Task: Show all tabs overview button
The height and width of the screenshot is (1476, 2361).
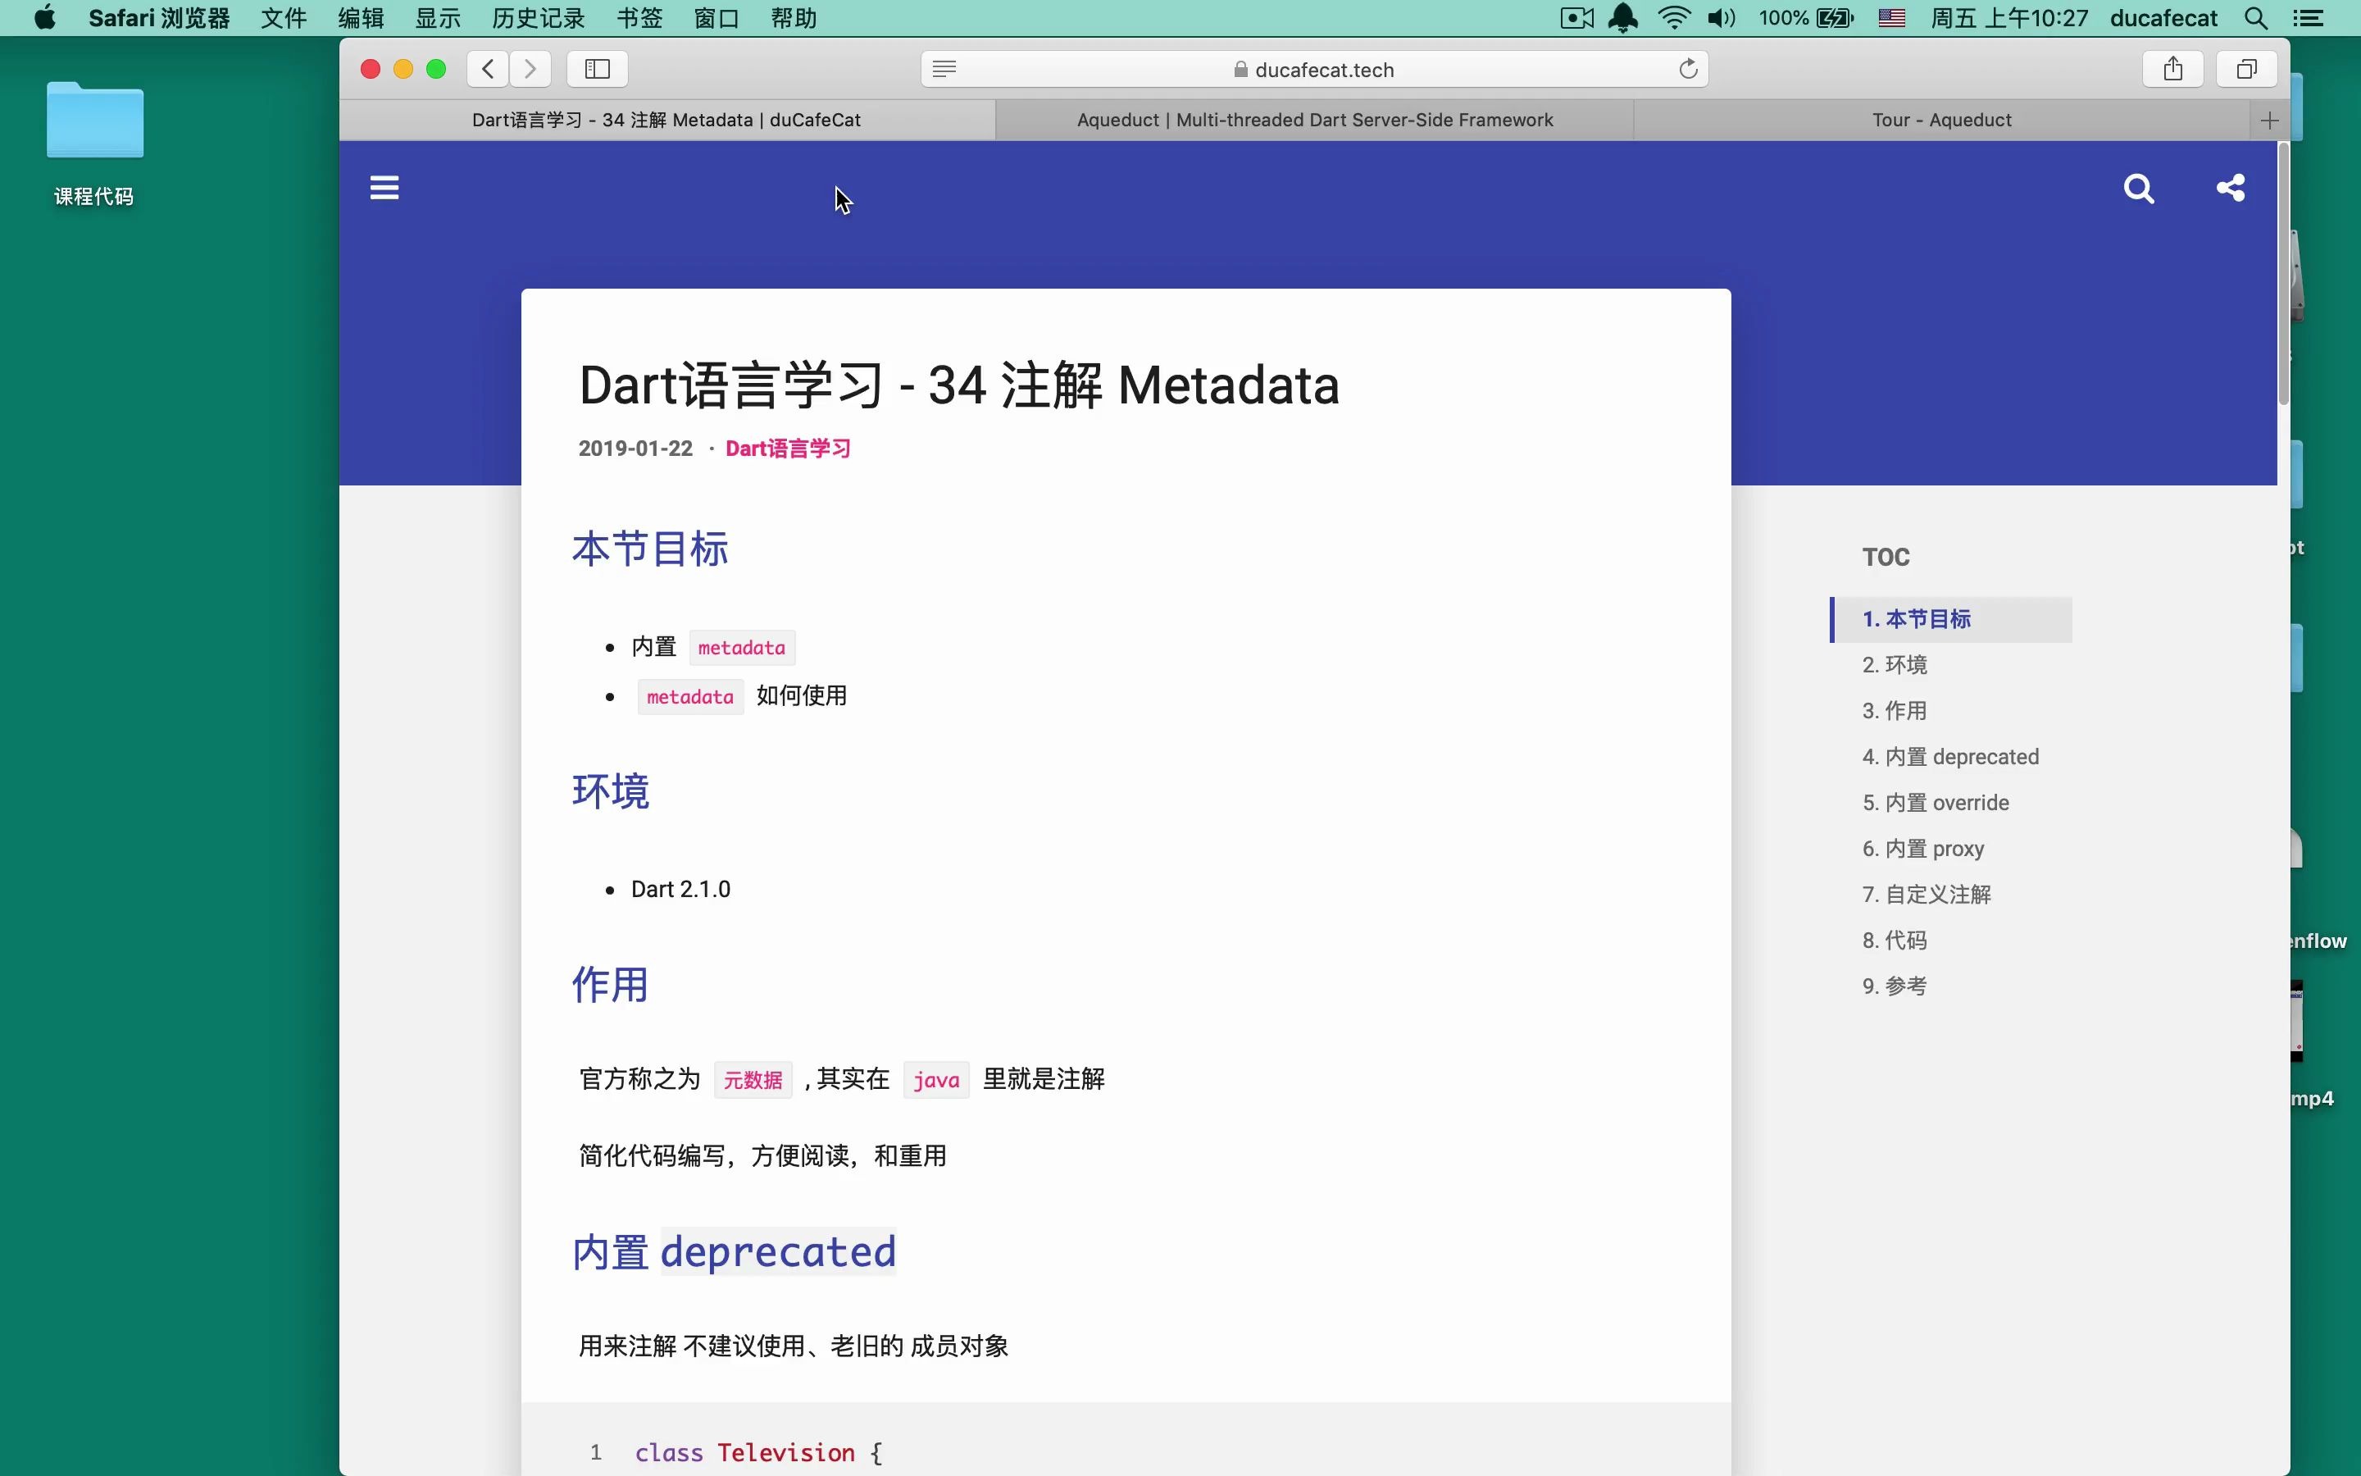Action: (x=2247, y=68)
